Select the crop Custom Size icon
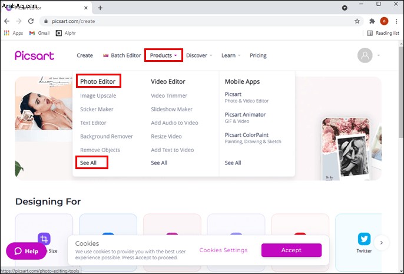Screen dimensions: 404x274 click(x=44, y=239)
